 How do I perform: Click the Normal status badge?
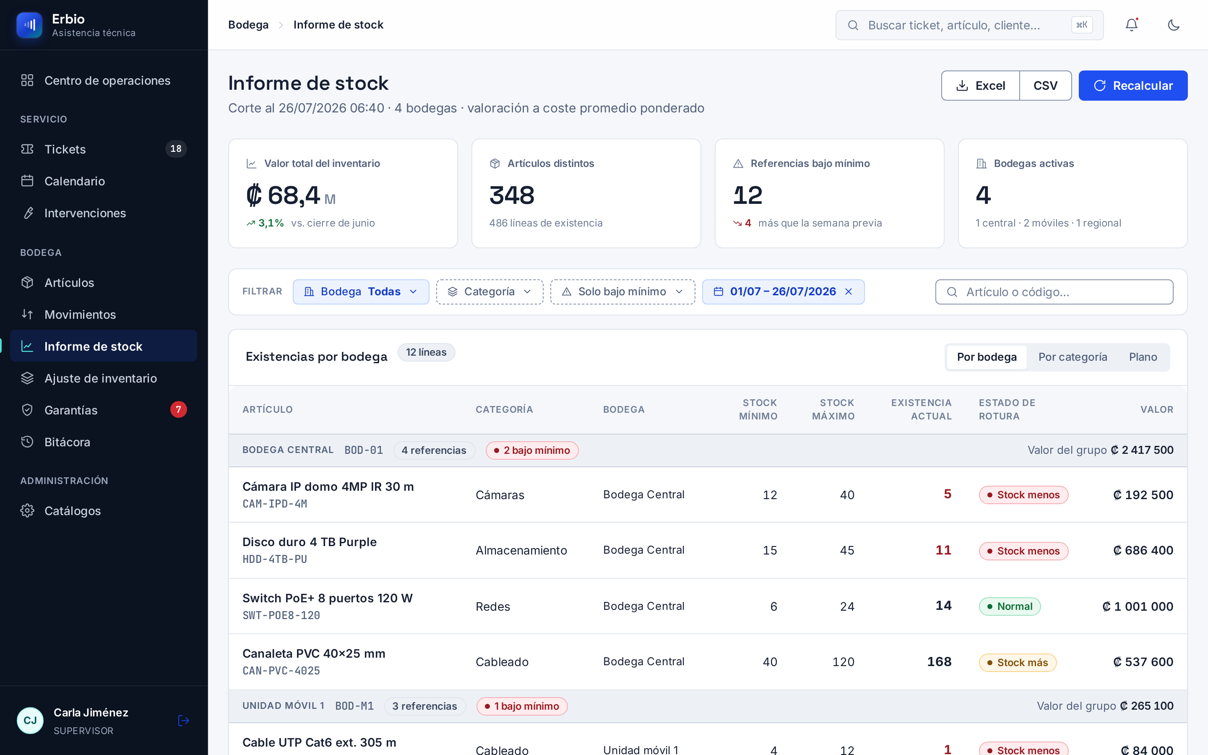(1010, 607)
